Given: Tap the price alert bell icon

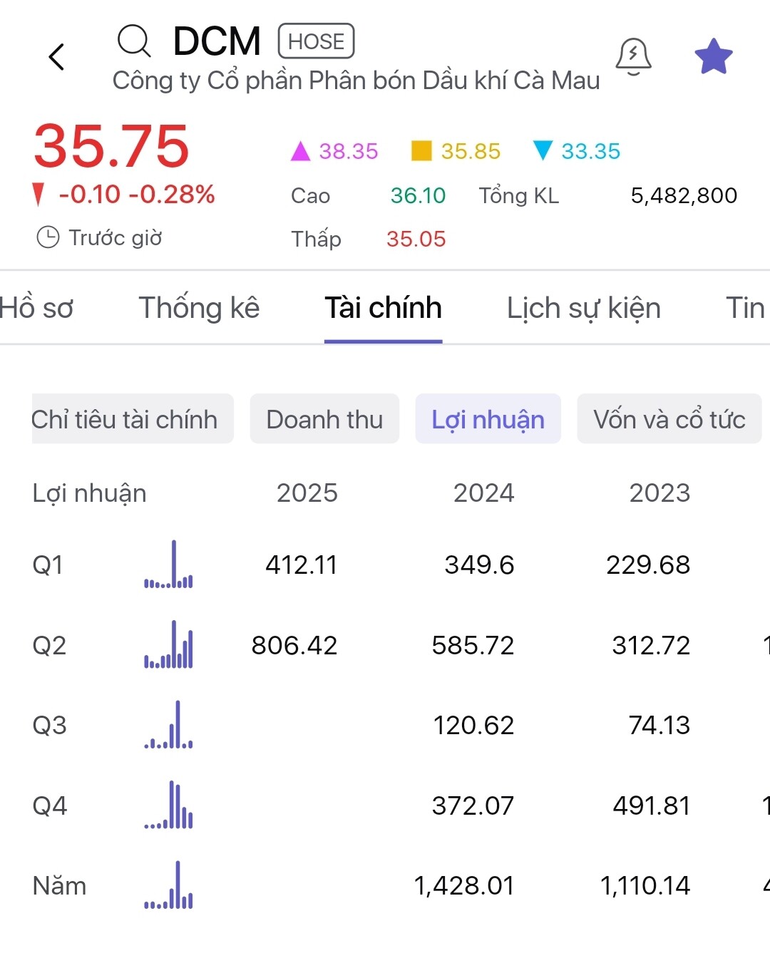Looking at the screenshot, I should (633, 56).
